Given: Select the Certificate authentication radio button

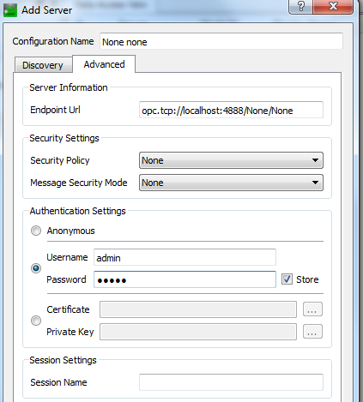Looking at the screenshot, I should (x=36, y=321).
